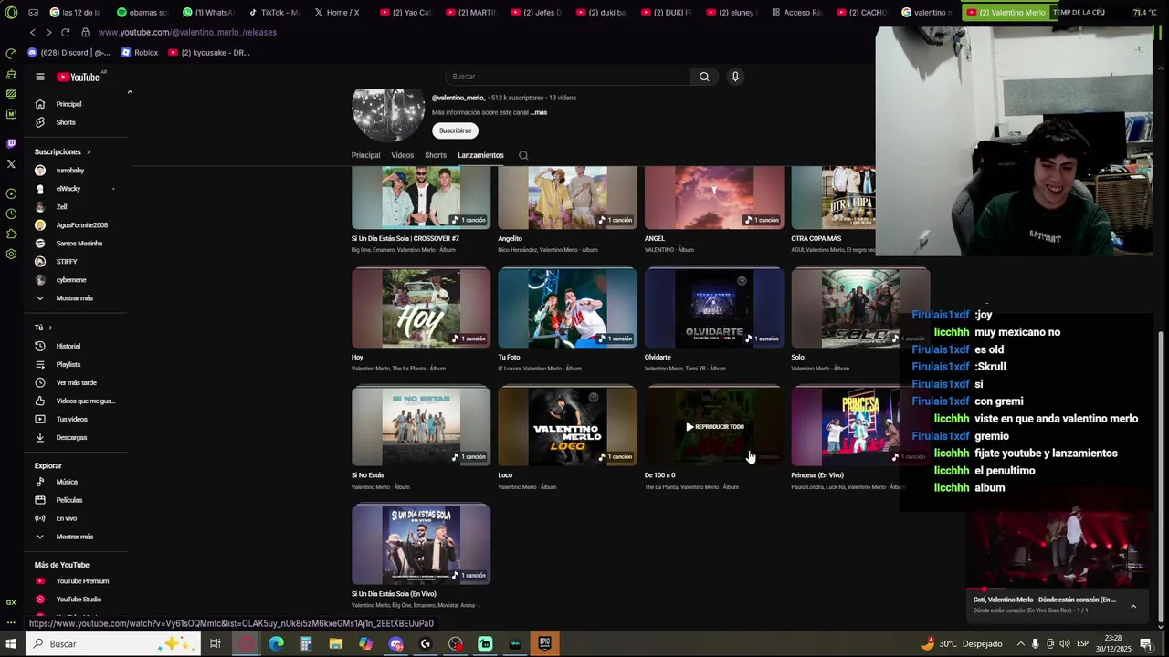The width and height of the screenshot is (1169, 657).
Task: Expand channel description ...más
Action: point(539,112)
